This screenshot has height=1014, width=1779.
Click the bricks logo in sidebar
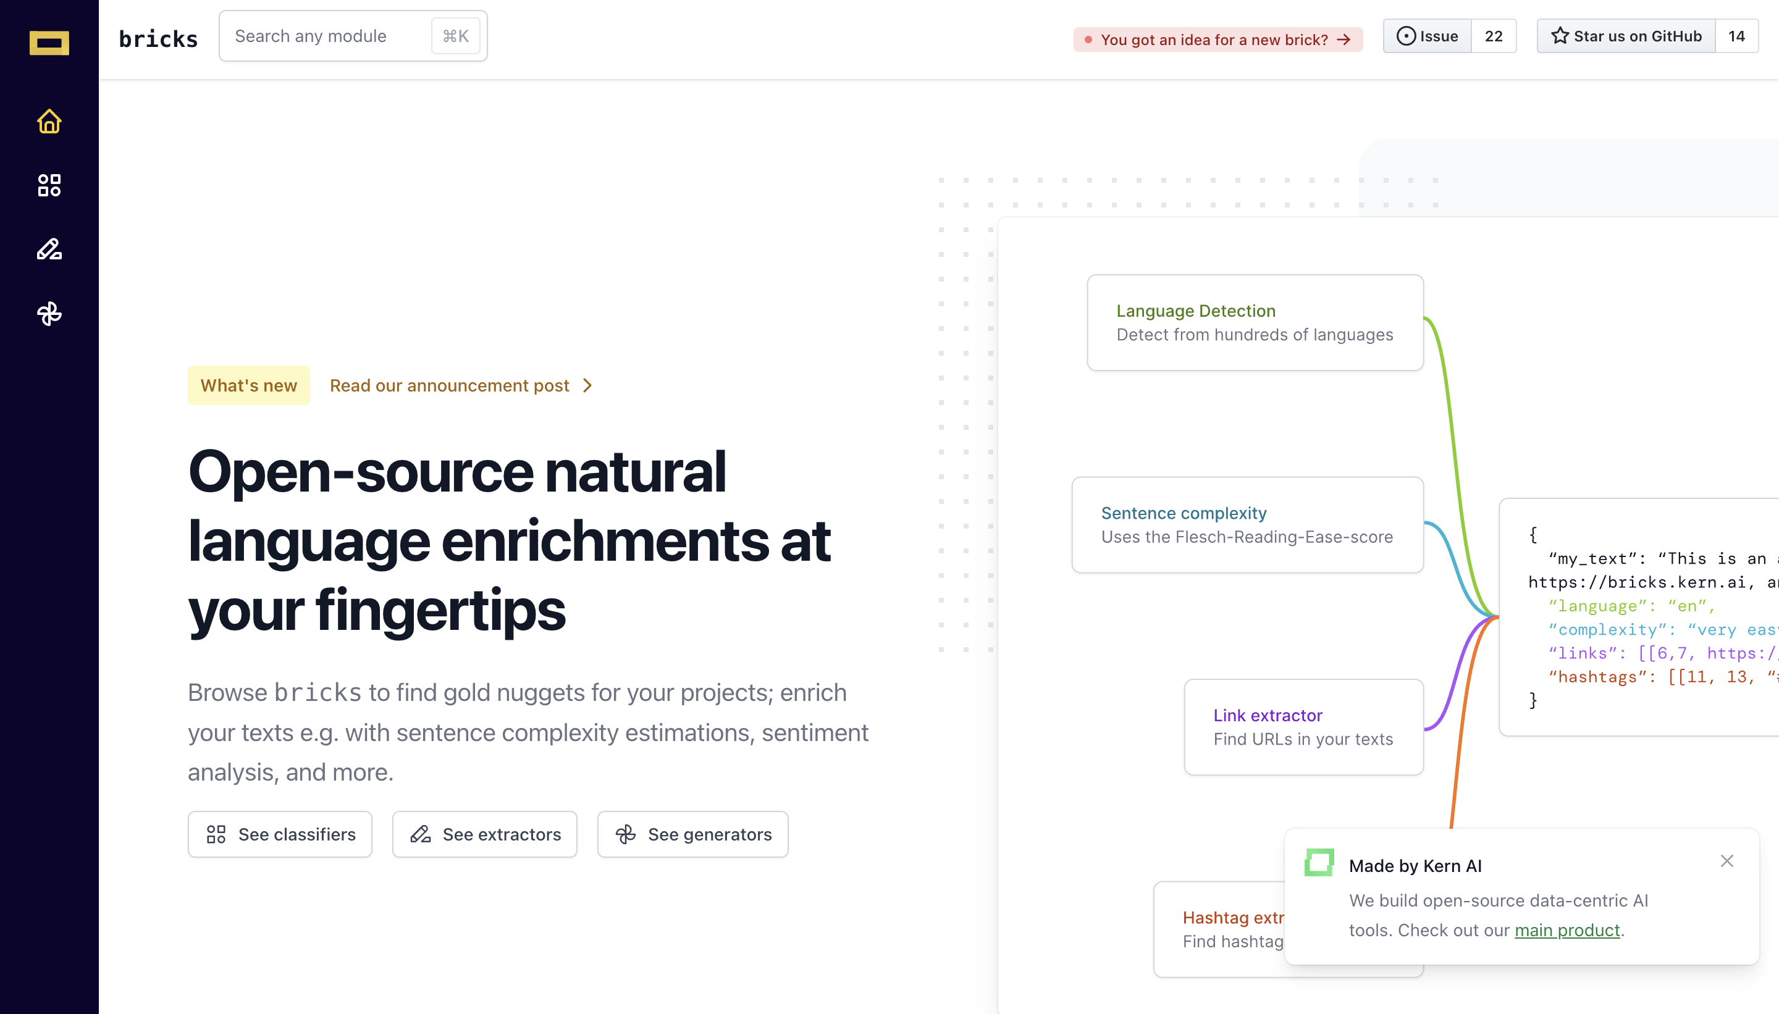click(49, 43)
